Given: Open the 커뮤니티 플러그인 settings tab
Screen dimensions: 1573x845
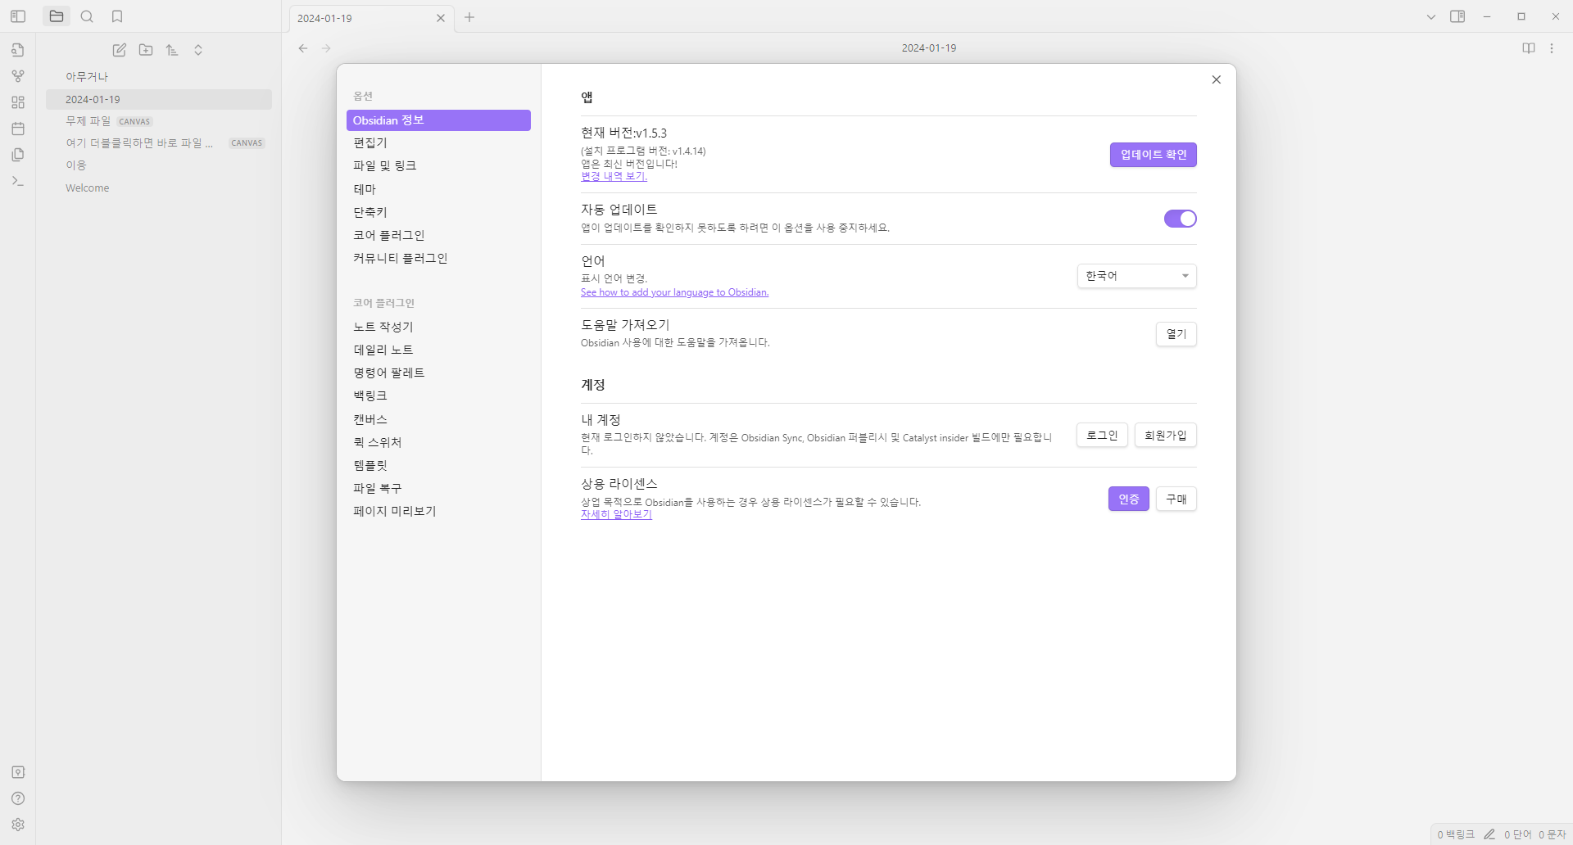Looking at the screenshot, I should (x=438, y=258).
